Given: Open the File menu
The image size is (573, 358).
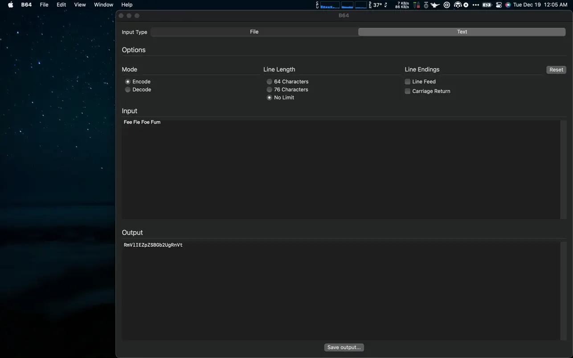Looking at the screenshot, I should tap(44, 5).
